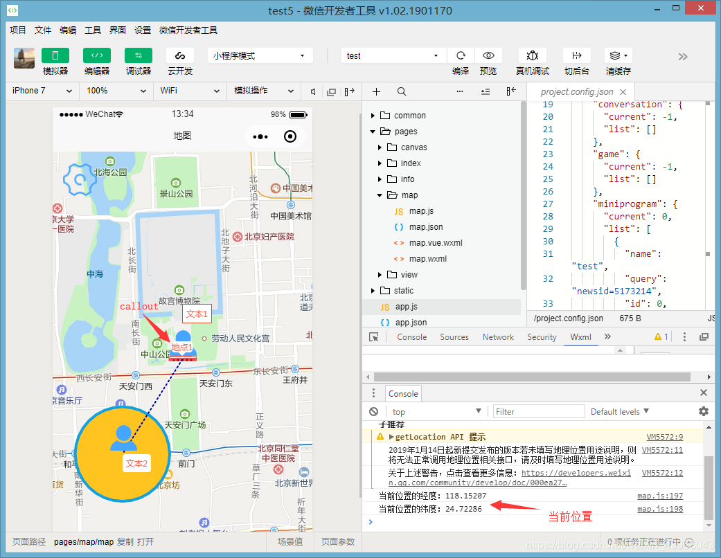Image resolution: width=721 pixels, height=558 pixels.
Task: Open the Default levels dropdown
Action: pyautogui.click(x=619, y=411)
